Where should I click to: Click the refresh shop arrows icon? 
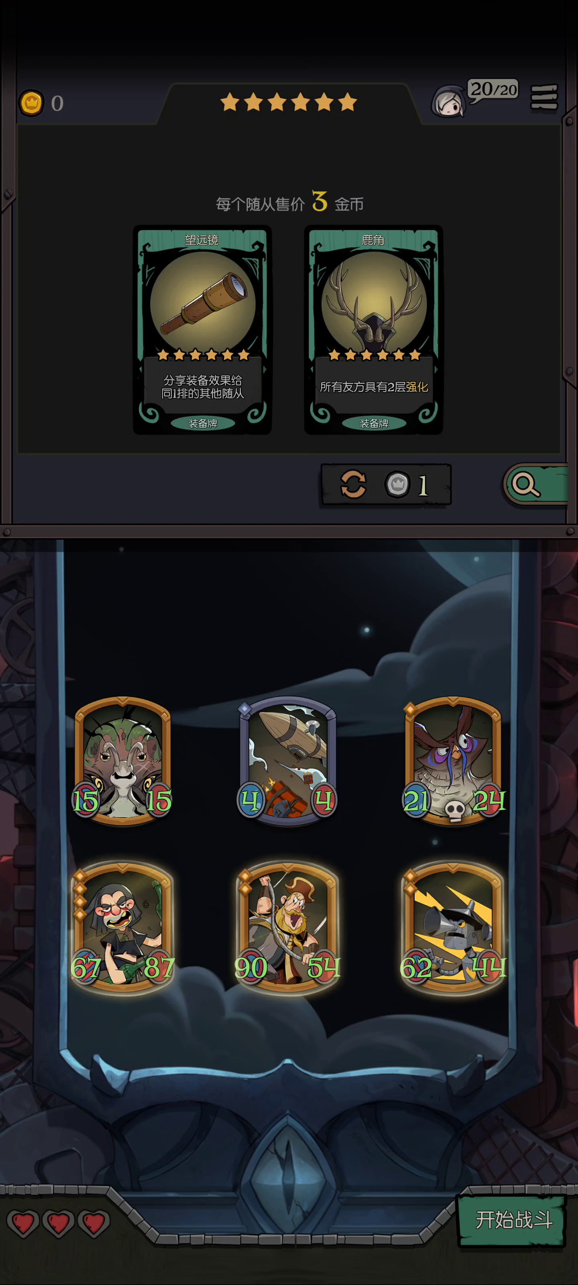click(x=353, y=484)
